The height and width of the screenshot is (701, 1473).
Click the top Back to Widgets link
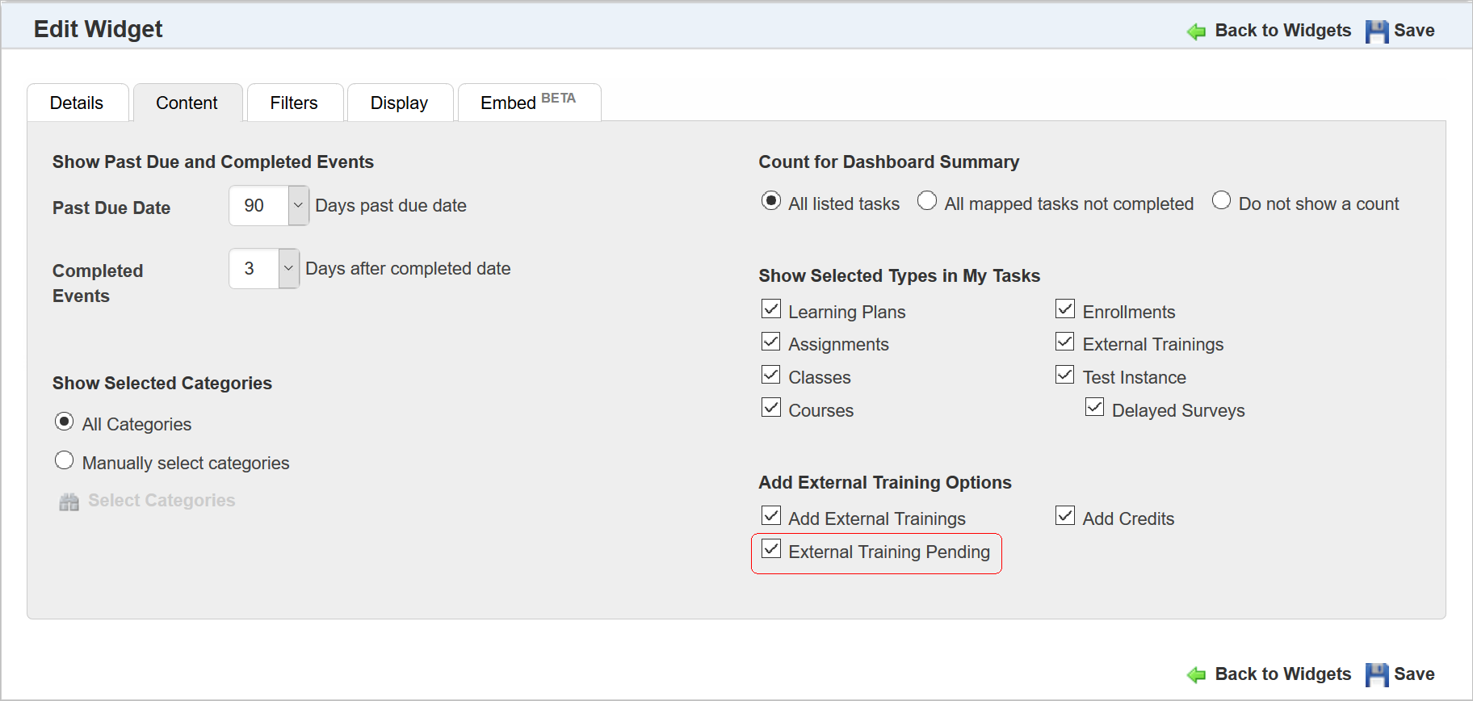coord(1282,31)
